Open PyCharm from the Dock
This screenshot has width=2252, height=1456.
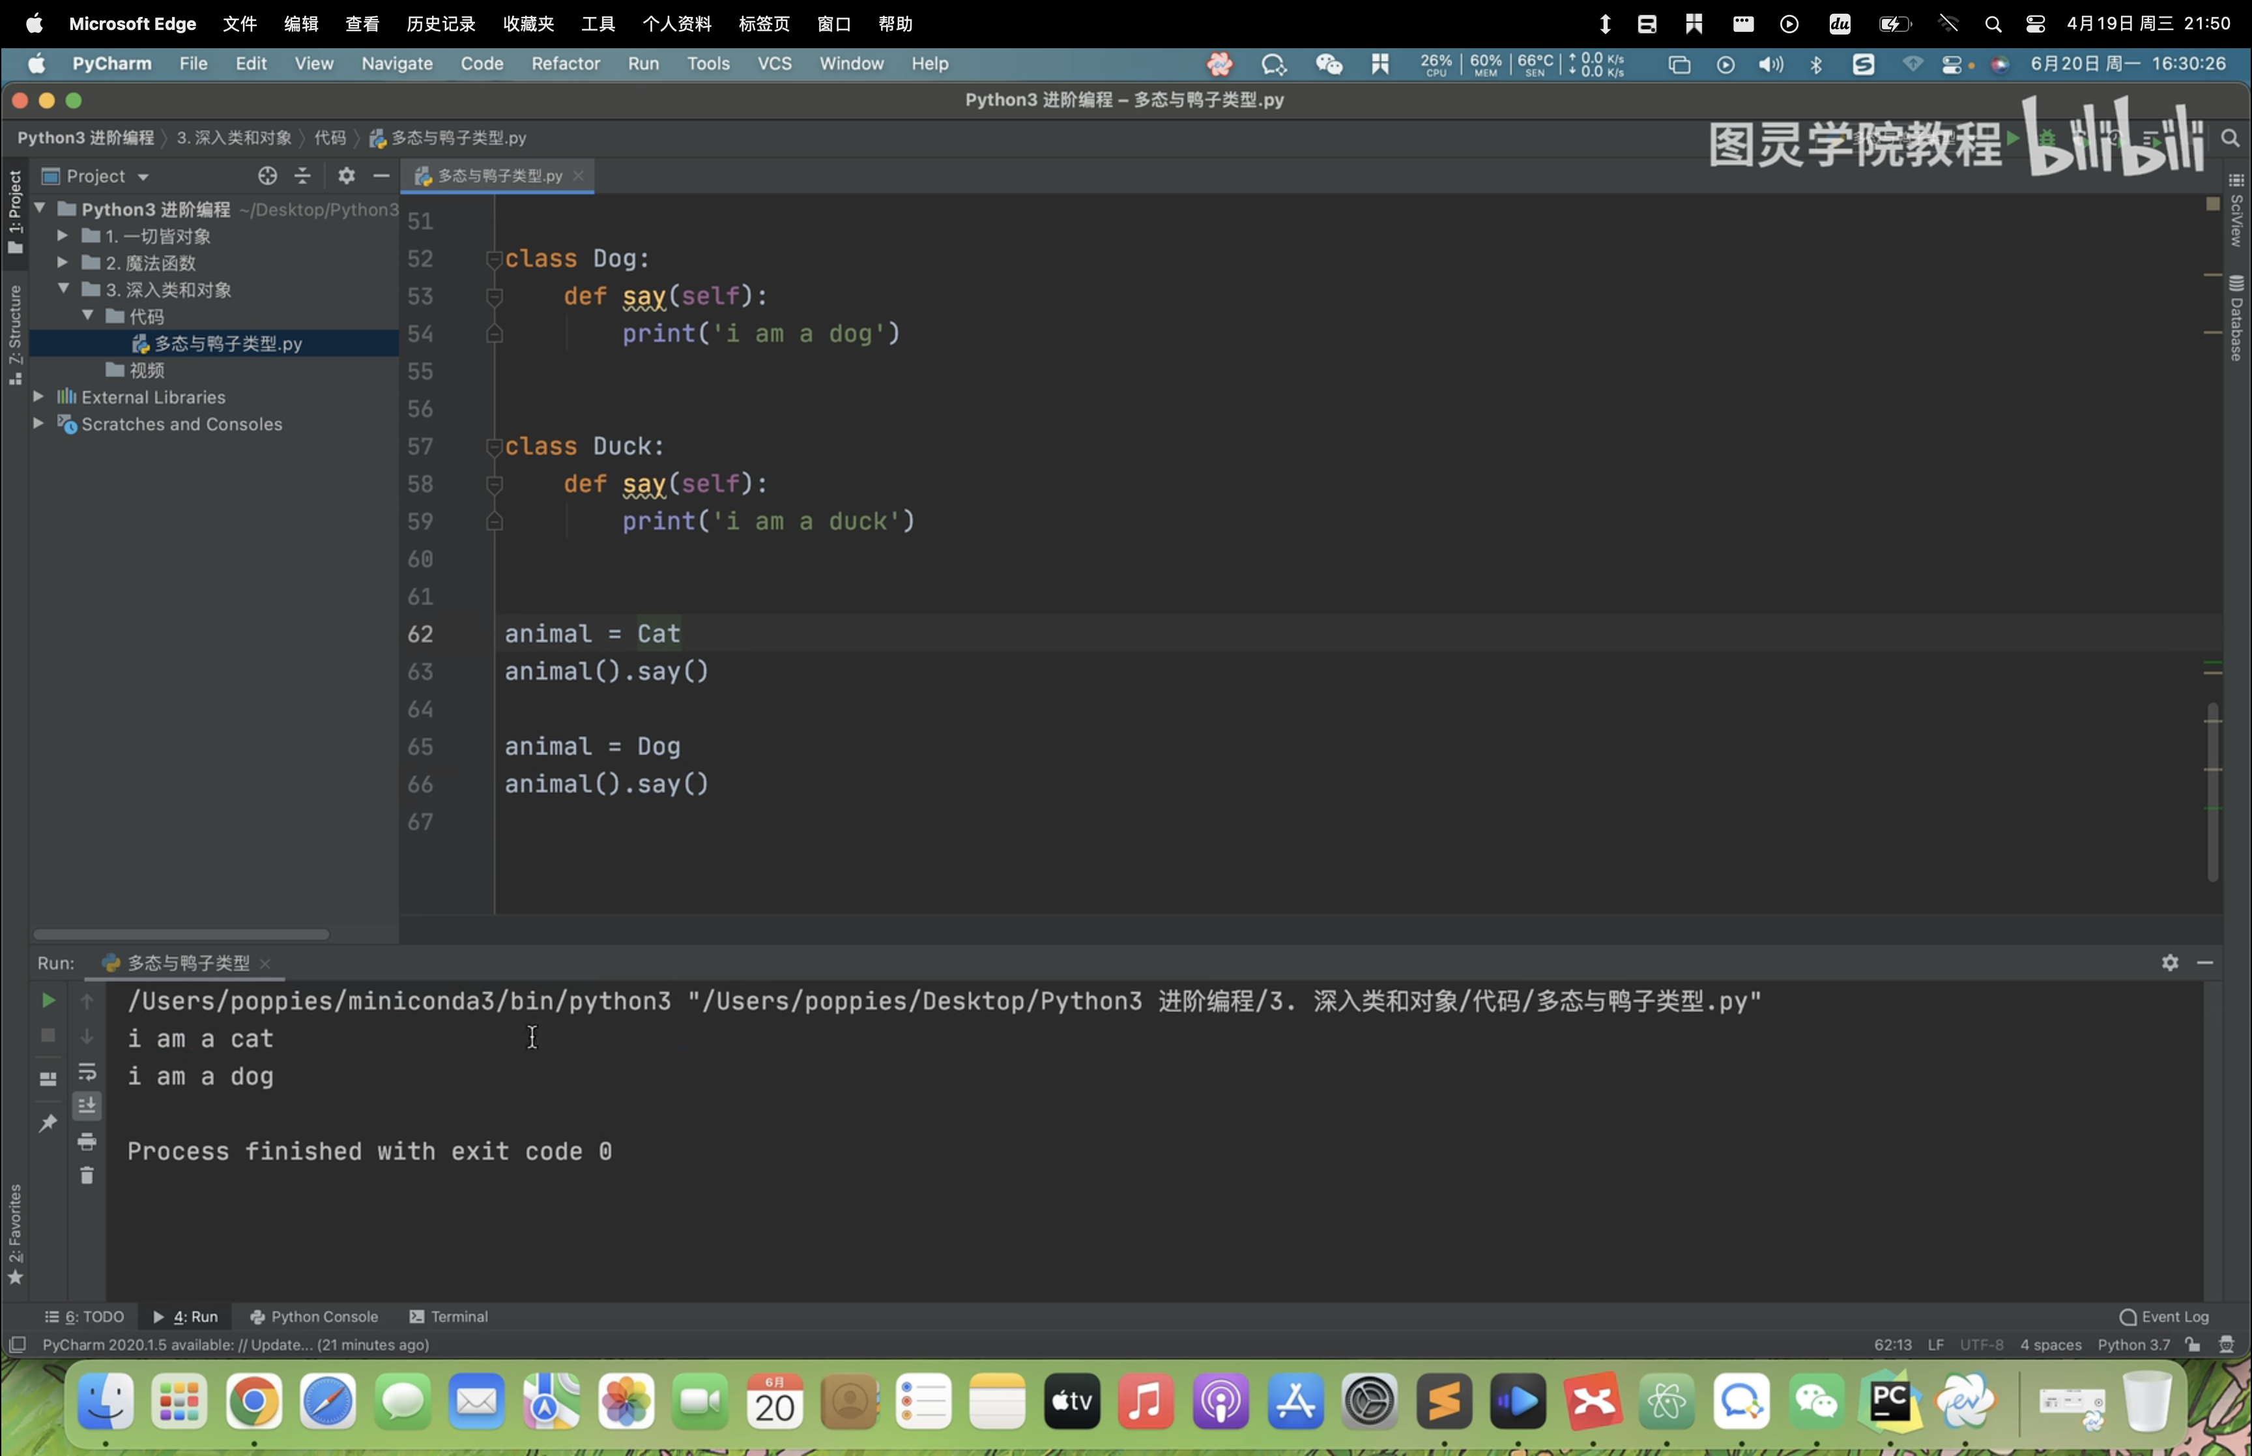[1891, 1401]
